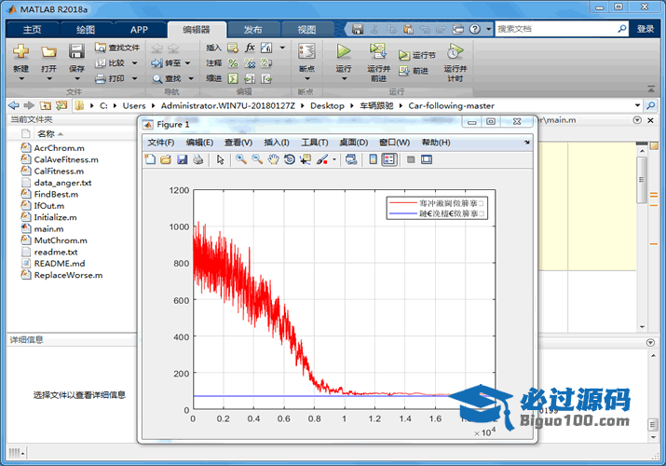
Task: Toggle the pan hand tool
Action: click(273, 159)
